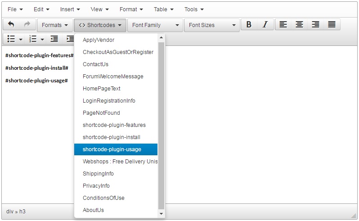Expand bullet list style arrow
359x221 pixels.
click(21, 40)
